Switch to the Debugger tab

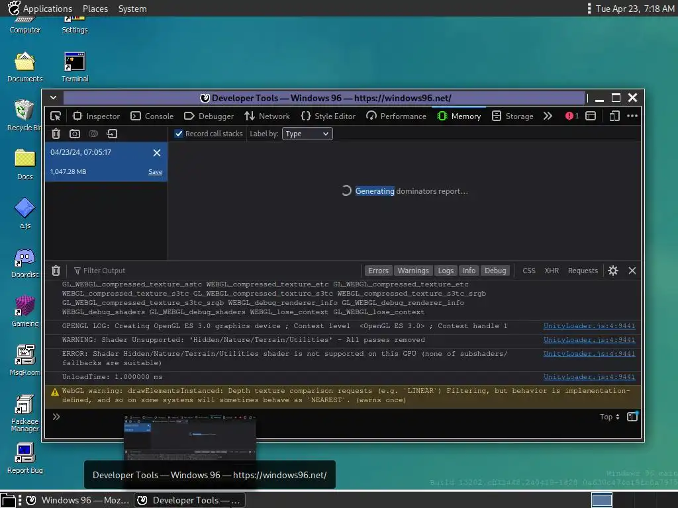pos(209,116)
